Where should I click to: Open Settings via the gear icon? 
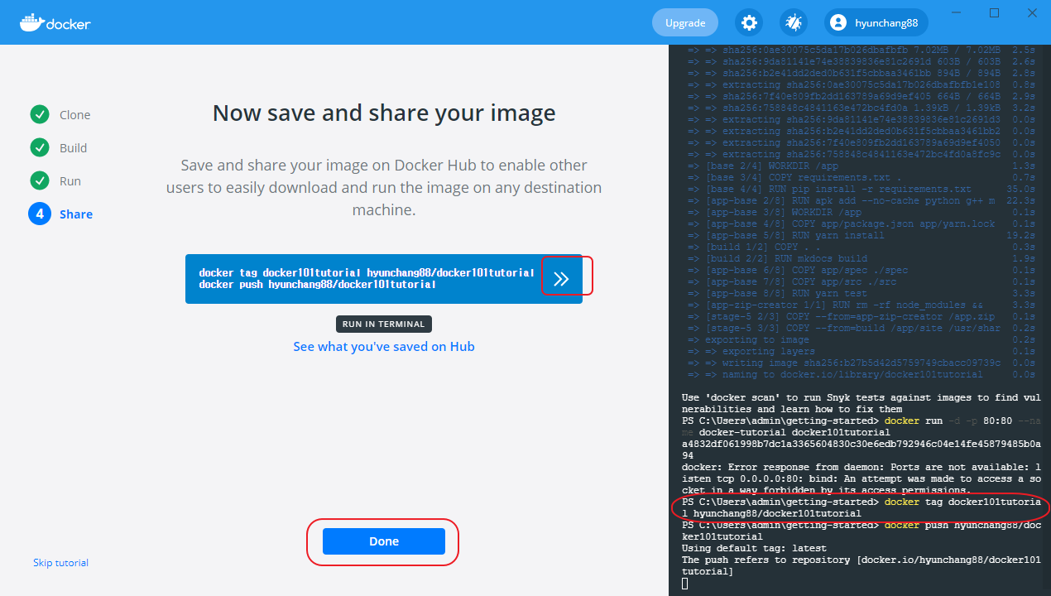tap(749, 22)
